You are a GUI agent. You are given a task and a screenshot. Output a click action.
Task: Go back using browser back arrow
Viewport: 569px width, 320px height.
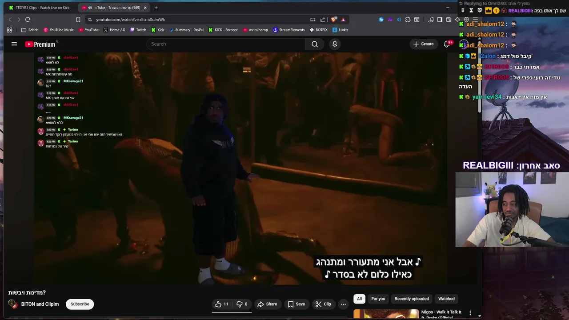coord(10,20)
